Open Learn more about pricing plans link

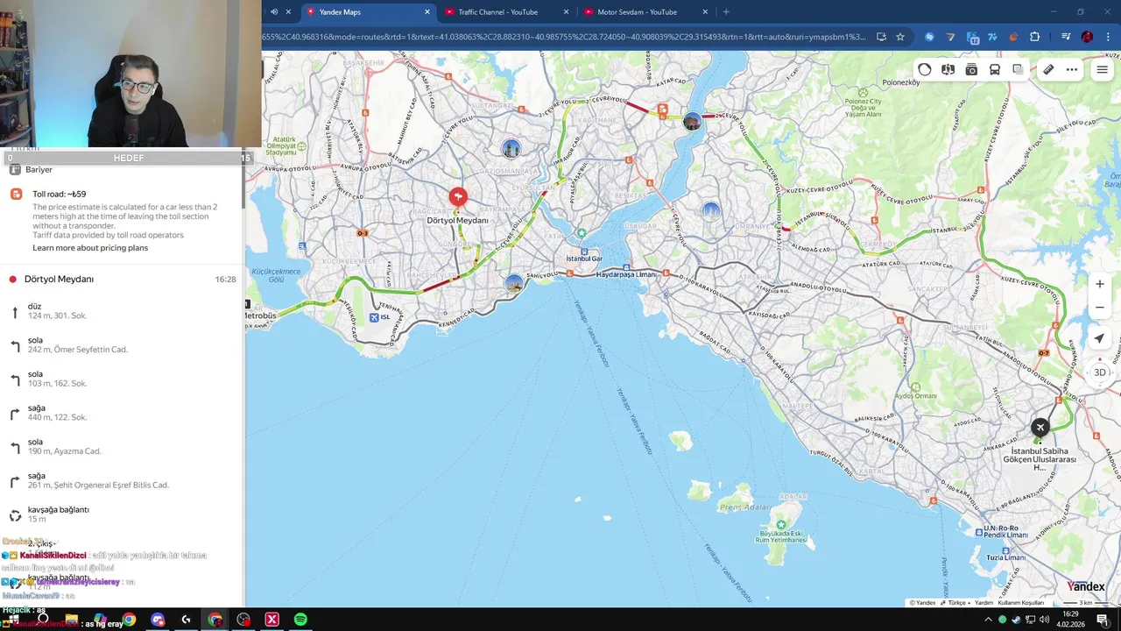(x=90, y=248)
